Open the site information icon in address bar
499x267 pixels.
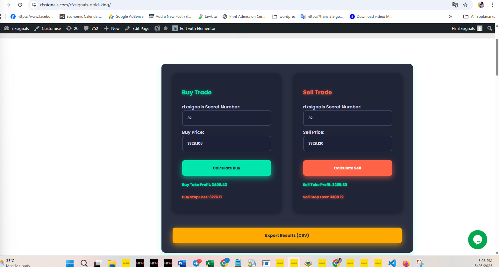point(34,5)
